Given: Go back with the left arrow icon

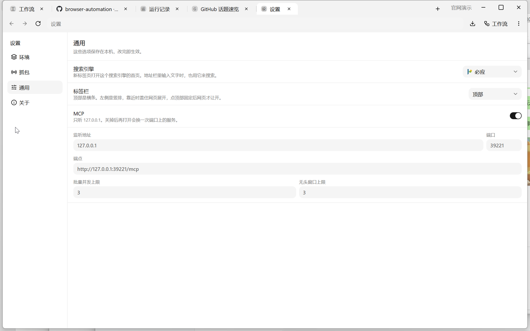Looking at the screenshot, I should [x=11, y=24].
